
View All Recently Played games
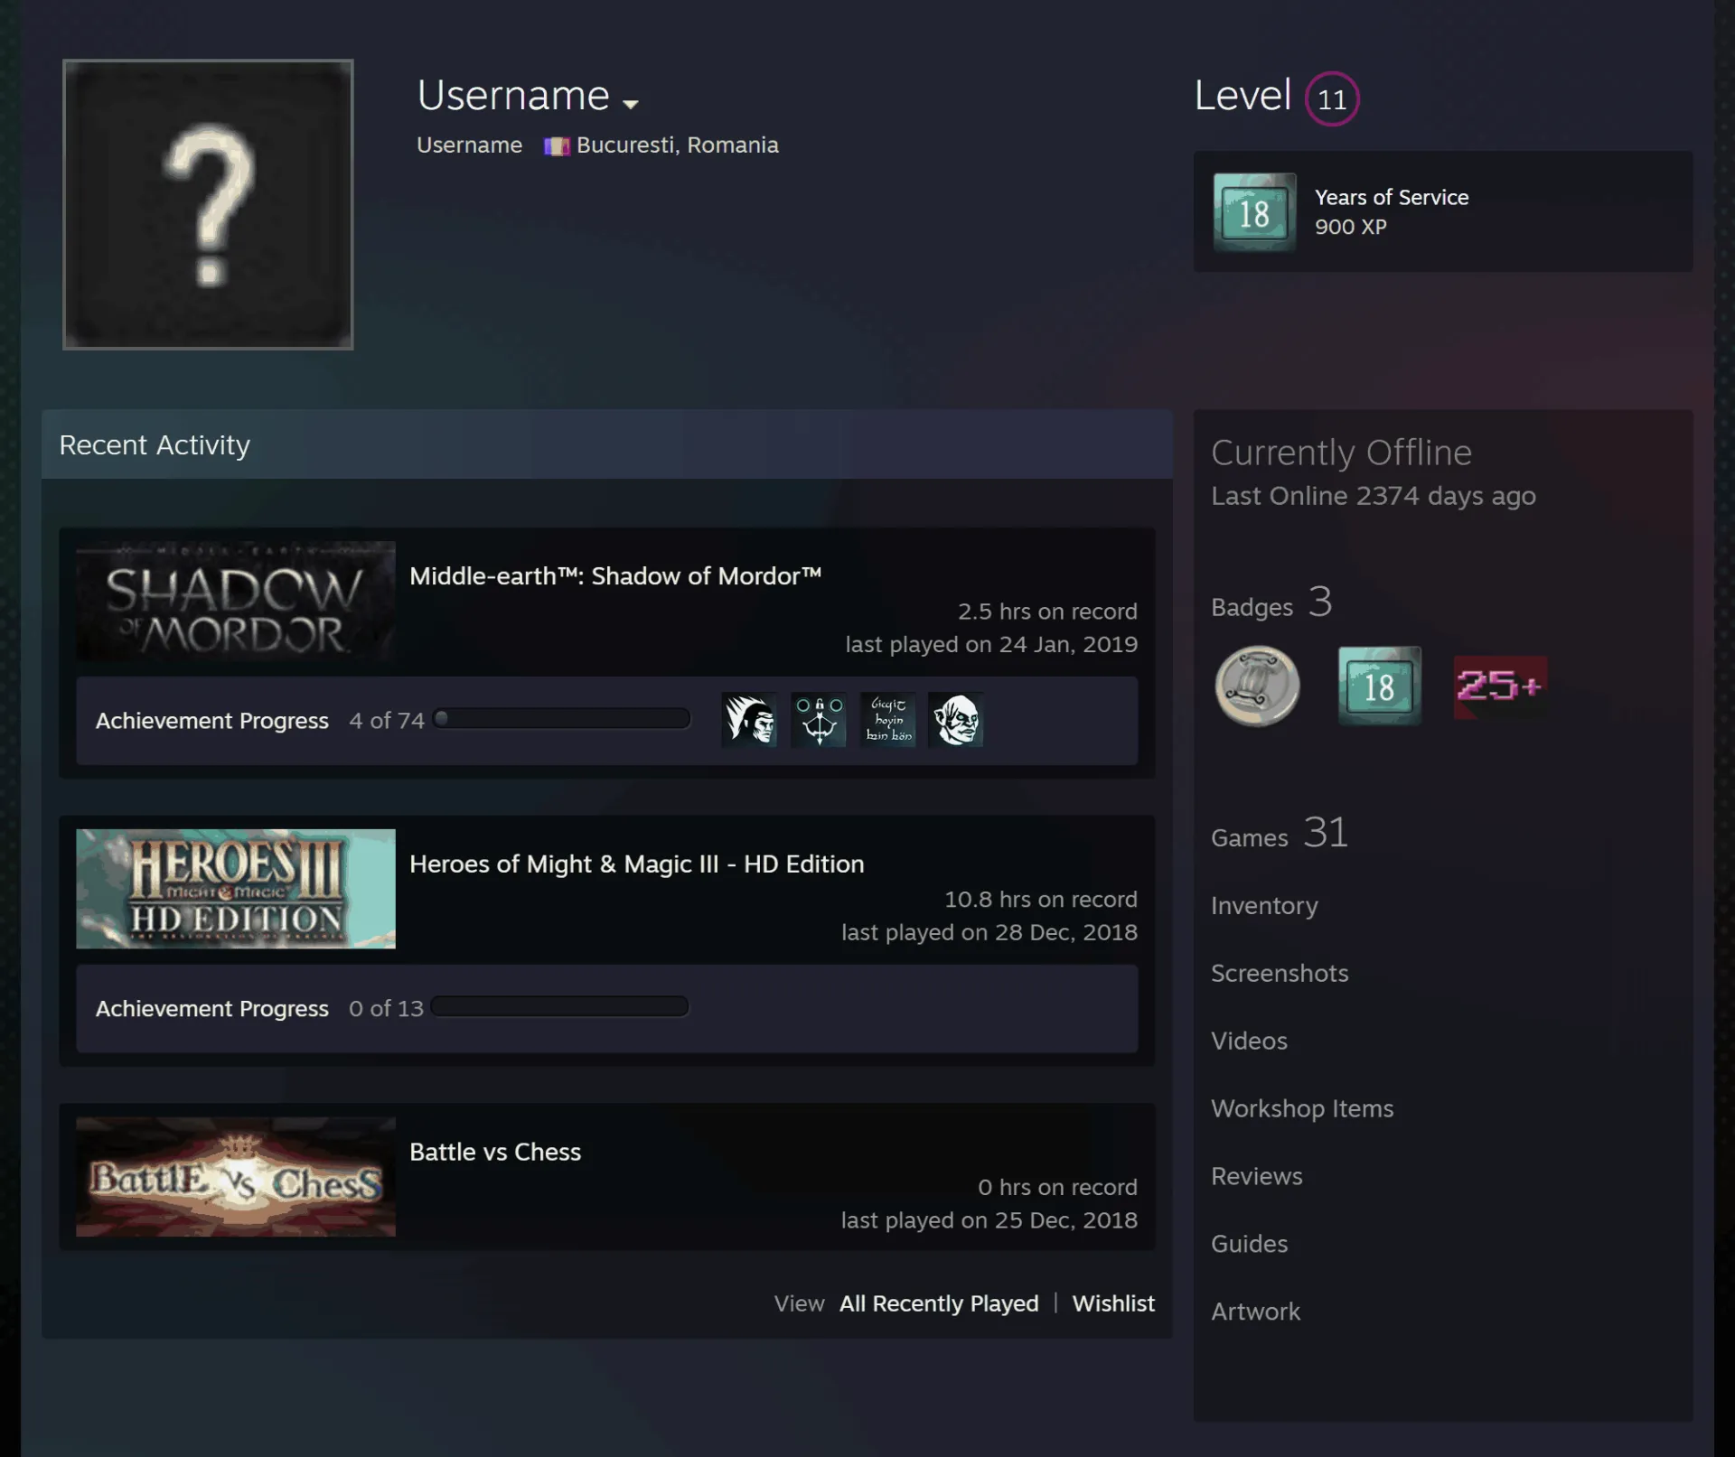pyautogui.click(x=939, y=1303)
